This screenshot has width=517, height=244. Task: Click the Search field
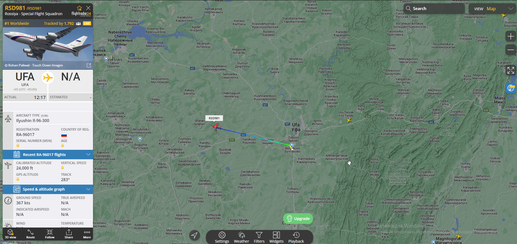(x=434, y=9)
